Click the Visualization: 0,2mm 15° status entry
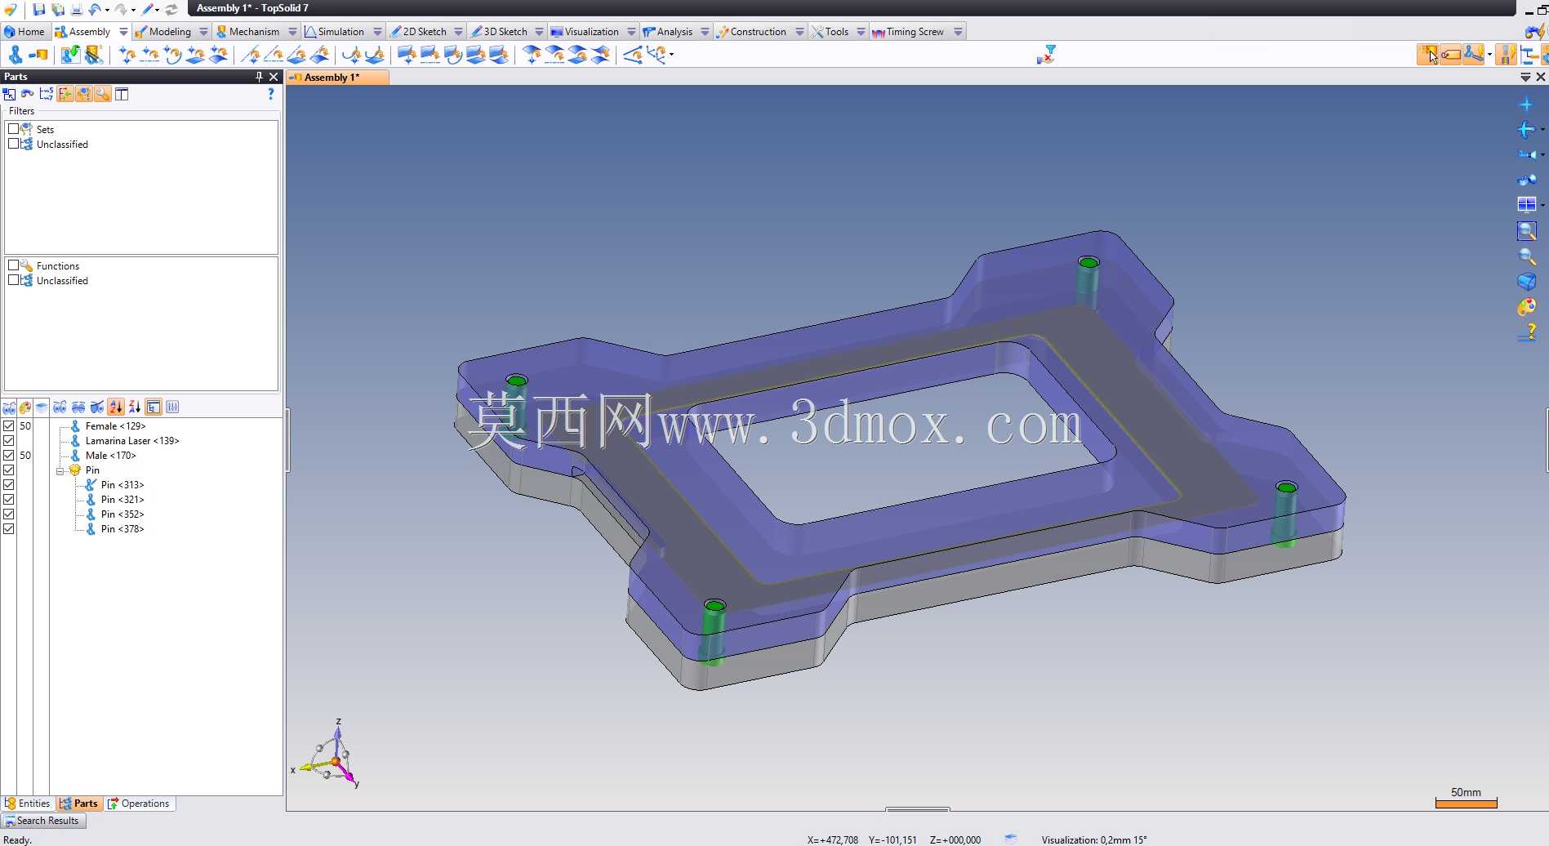The image size is (1549, 846). (1094, 839)
